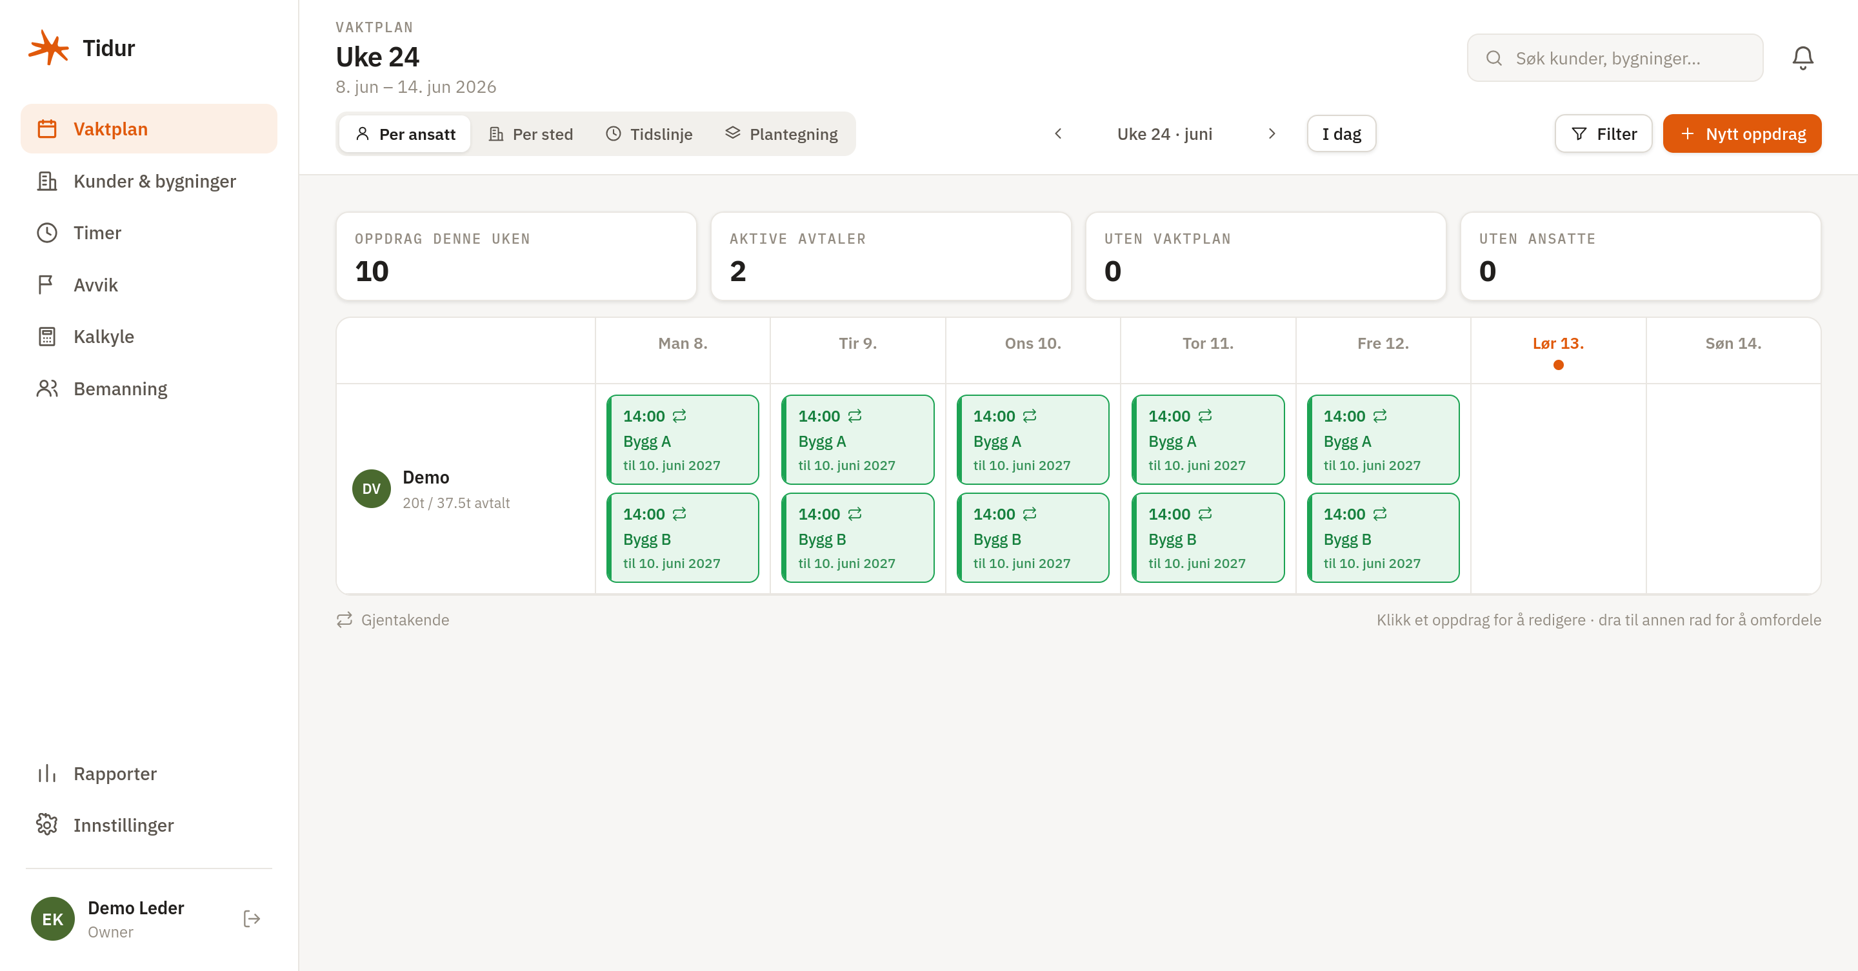Switch to the Plantegning view
The height and width of the screenshot is (971, 1858).
pyautogui.click(x=782, y=134)
